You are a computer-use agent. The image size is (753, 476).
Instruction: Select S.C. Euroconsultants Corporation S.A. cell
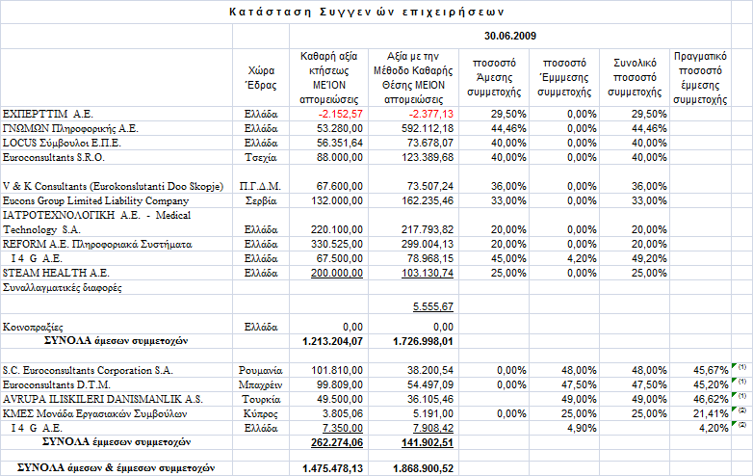pos(88,370)
